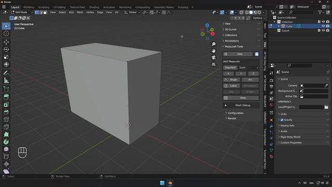This screenshot has height=187, width=332.
Task: Activate the Rotate tool
Action: point(6,49)
